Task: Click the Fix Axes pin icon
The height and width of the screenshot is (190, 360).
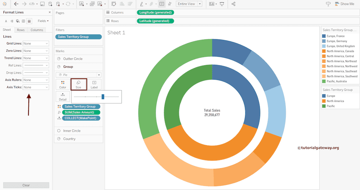Action: [x=170, y=4]
